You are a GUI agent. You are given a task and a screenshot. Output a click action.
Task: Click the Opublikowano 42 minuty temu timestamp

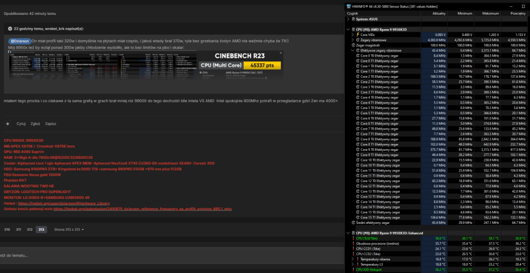pos(30,14)
